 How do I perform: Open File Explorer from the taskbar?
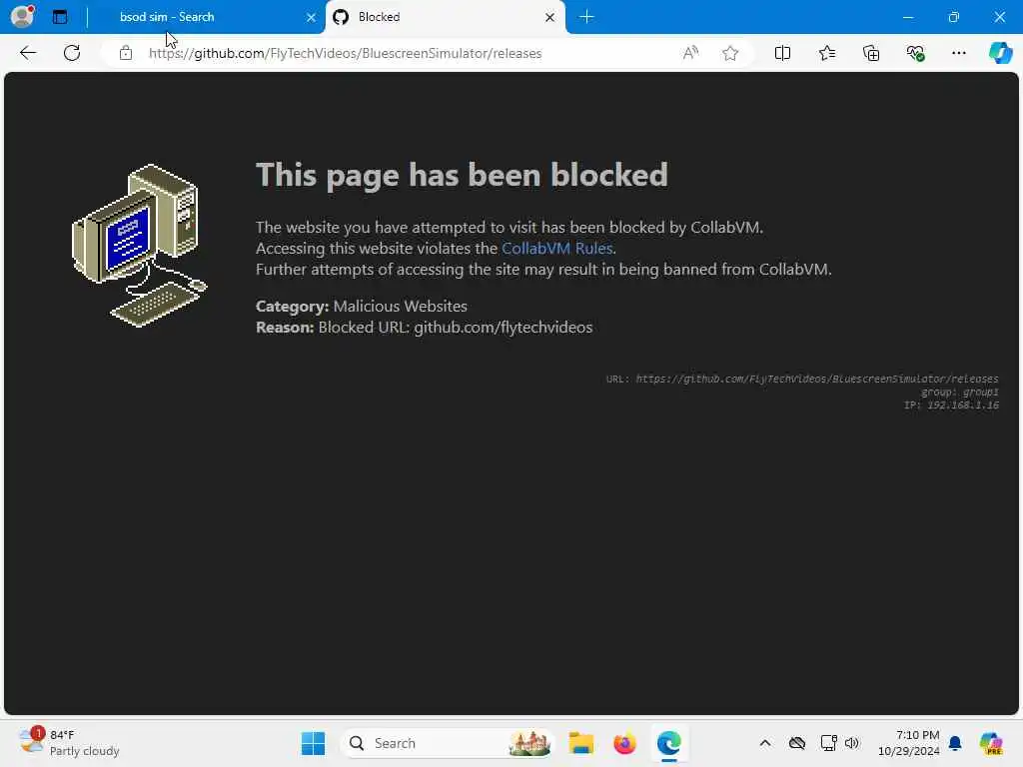tap(580, 743)
